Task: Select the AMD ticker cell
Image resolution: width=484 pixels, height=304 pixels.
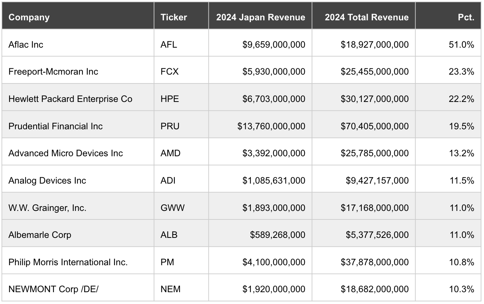Action: coord(181,151)
